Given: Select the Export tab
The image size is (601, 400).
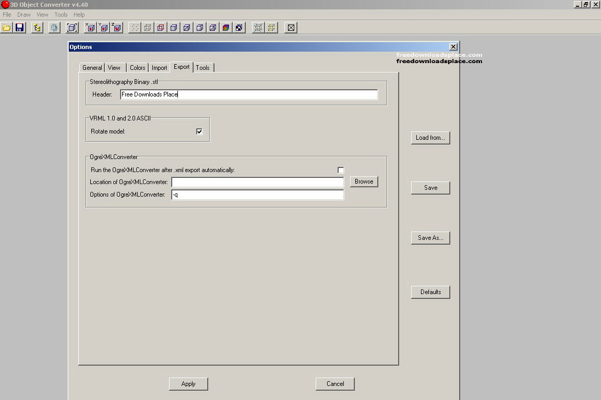Looking at the screenshot, I should (x=182, y=67).
